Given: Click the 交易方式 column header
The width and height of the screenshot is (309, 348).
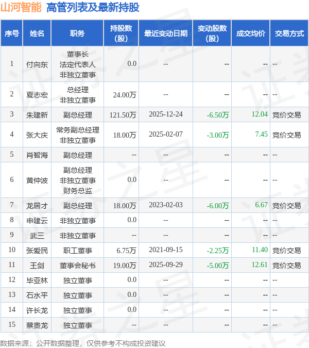Looking at the screenshot, I should pos(289,34).
